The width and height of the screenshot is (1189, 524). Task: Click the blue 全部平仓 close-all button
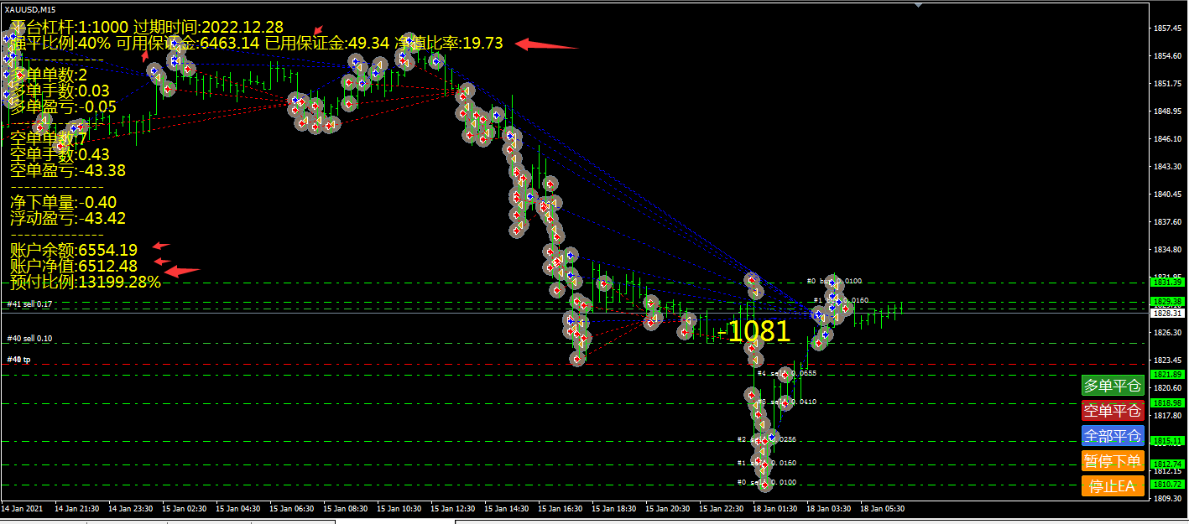click(1113, 436)
